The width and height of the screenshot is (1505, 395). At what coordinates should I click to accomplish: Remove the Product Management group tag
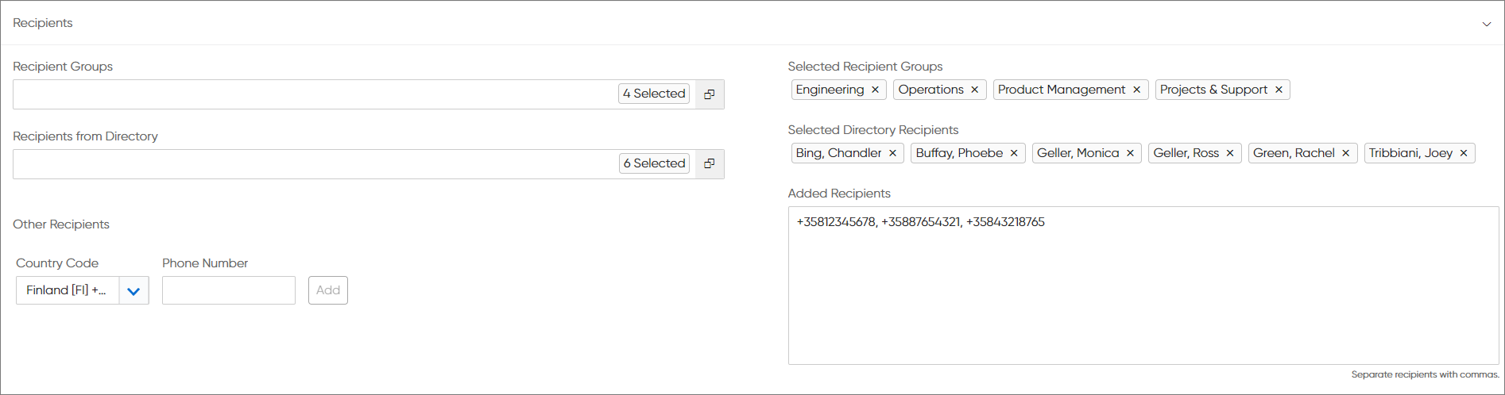coord(1136,90)
